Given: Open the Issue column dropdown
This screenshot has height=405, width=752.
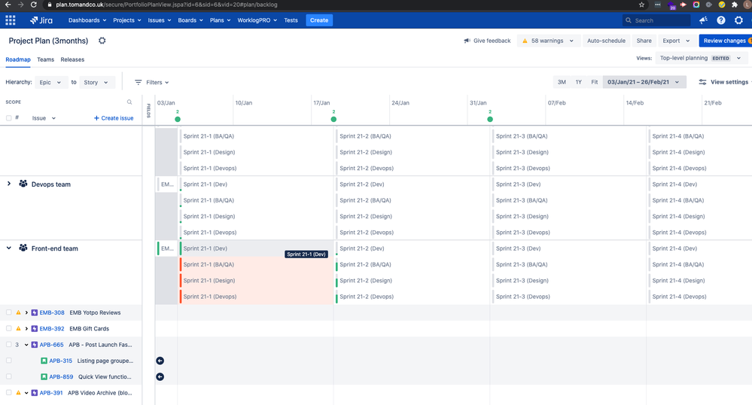Looking at the screenshot, I should 44,118.
